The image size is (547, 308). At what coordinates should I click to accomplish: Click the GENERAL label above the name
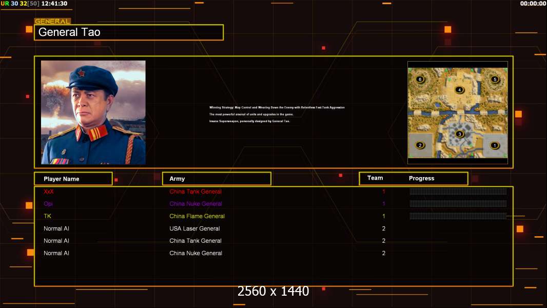52,21
